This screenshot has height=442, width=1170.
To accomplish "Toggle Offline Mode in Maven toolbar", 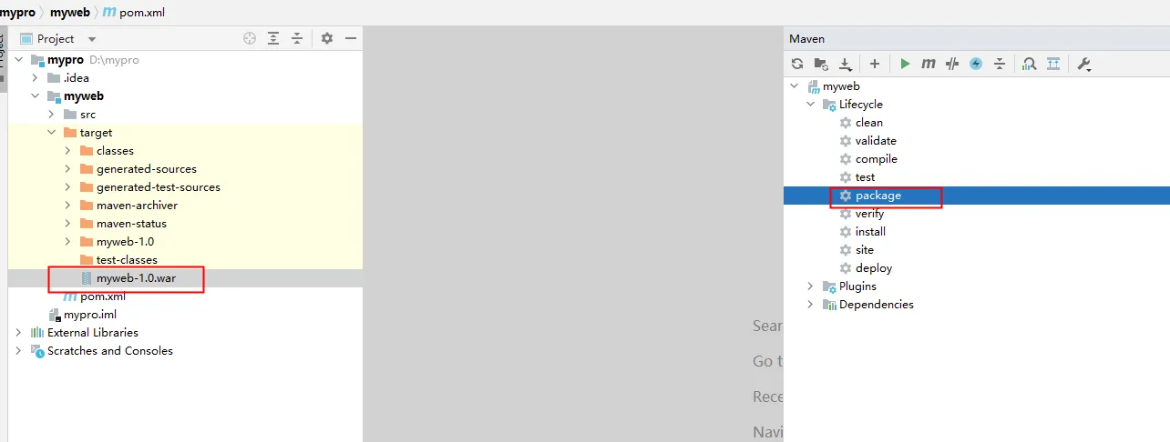I will pyautogui.click(x=952, y=64).
